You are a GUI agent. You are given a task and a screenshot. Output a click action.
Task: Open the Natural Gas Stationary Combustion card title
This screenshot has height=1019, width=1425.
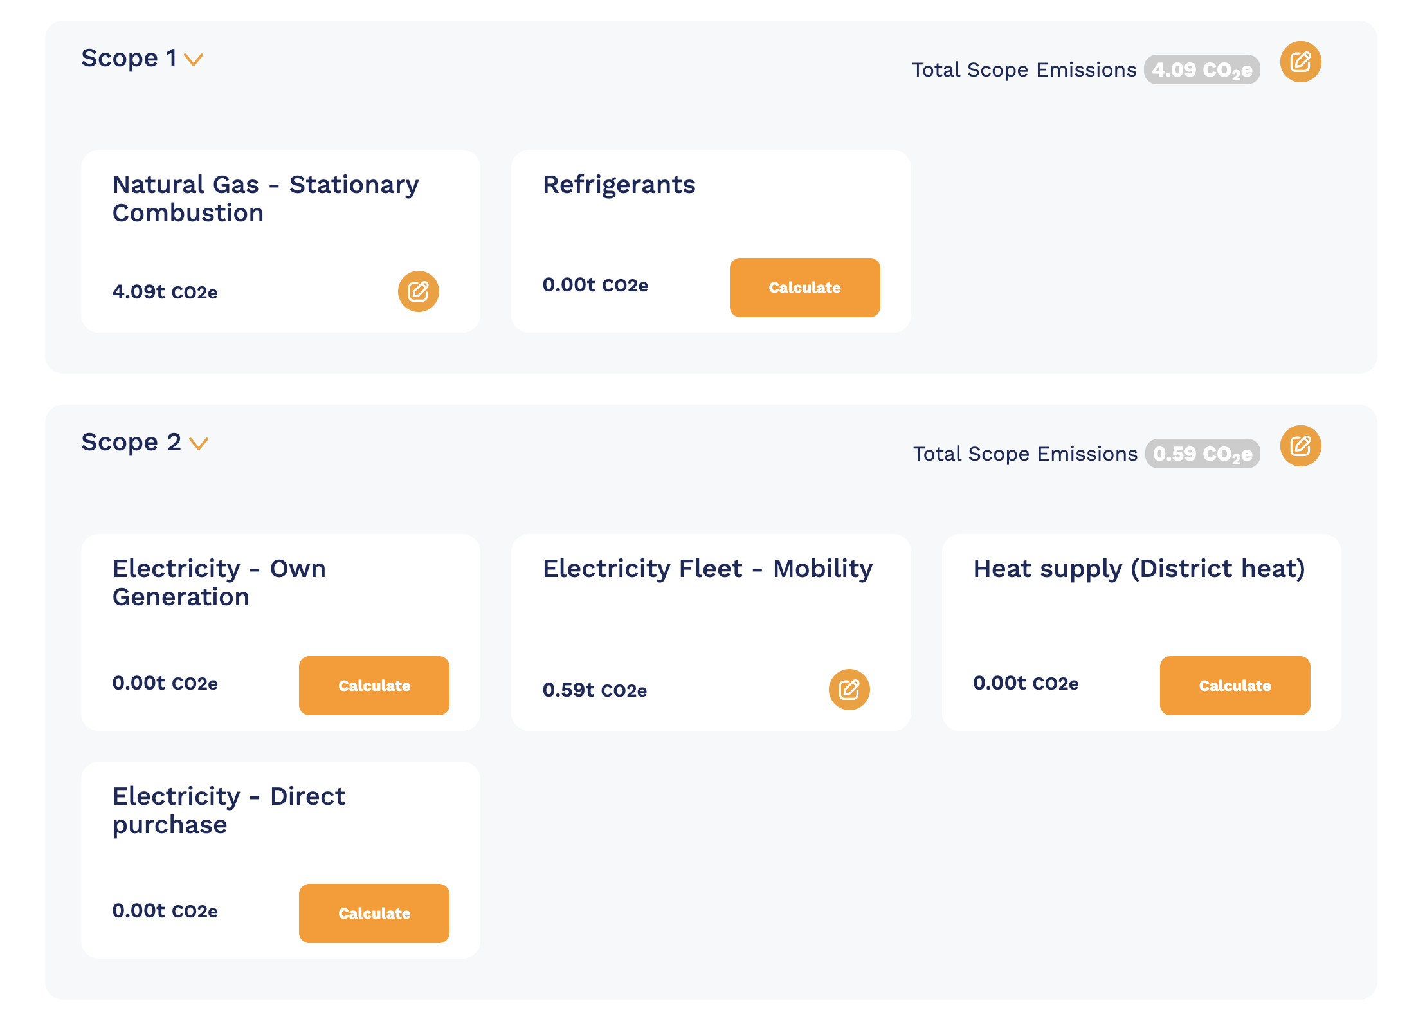click(265, 198)
